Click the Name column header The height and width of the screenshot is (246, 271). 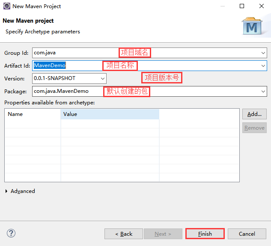tap(33, 114)
